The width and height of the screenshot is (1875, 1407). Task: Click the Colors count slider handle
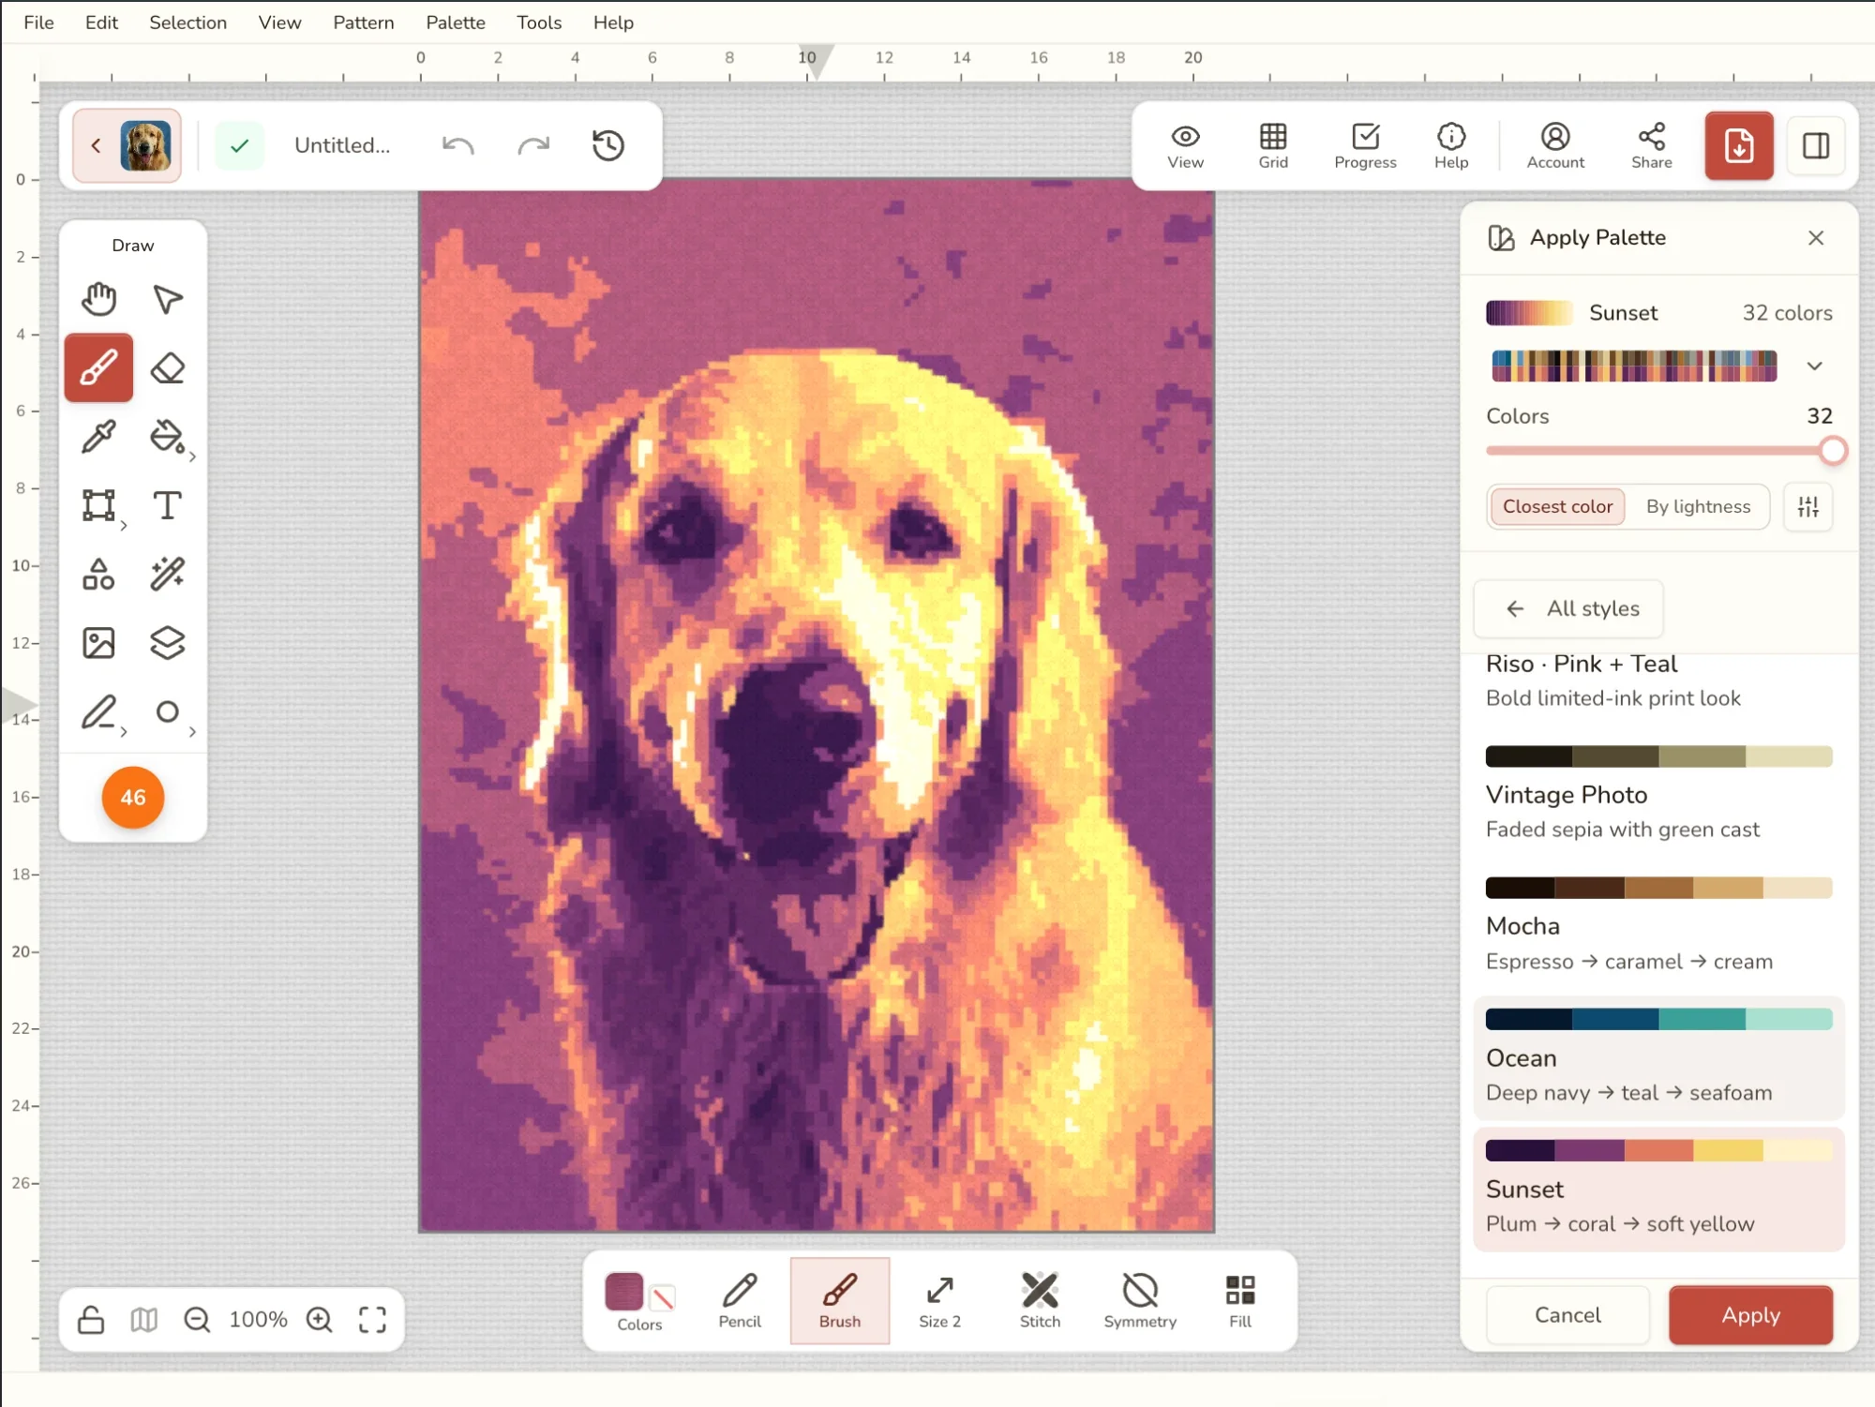click(x=1834, y=451)
